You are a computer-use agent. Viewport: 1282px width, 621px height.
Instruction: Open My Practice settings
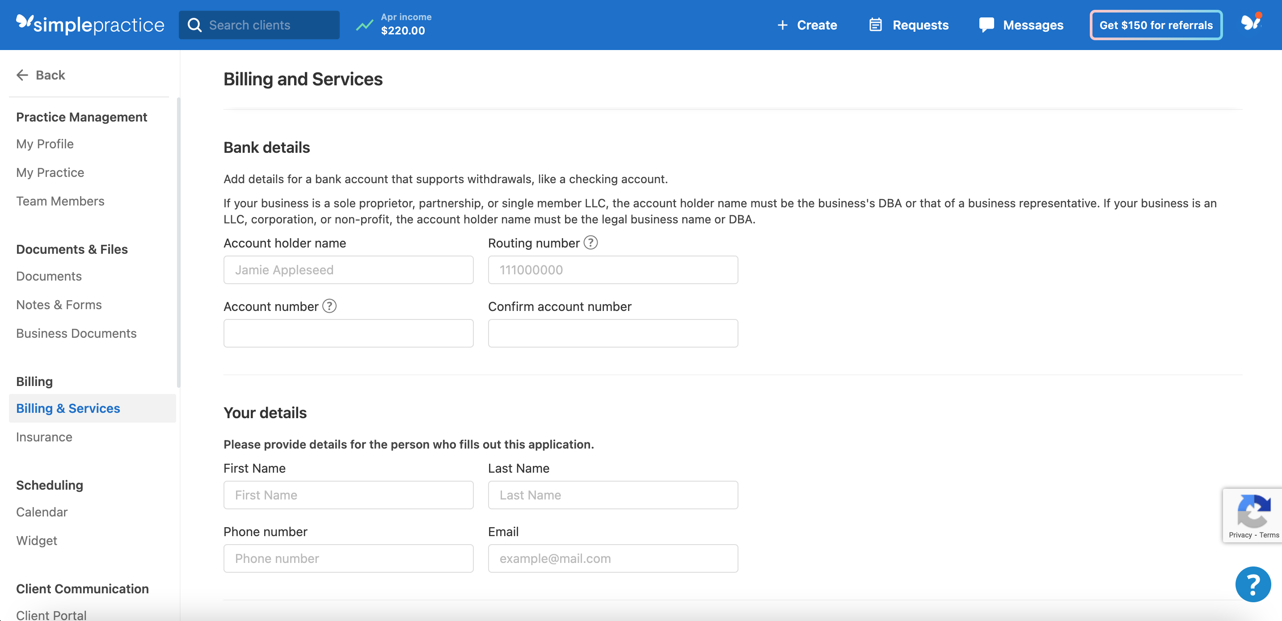click(x=50, y=172)
